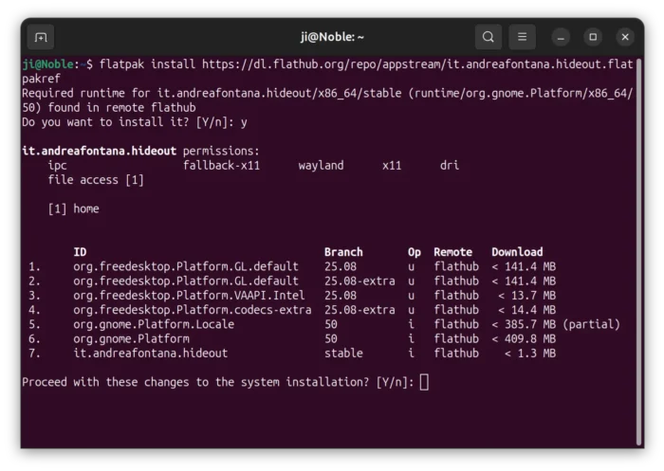This screenshot has height=471, width=664.
Task: Click the "[1] home" footnote text
Action: (x=73, y=208)
